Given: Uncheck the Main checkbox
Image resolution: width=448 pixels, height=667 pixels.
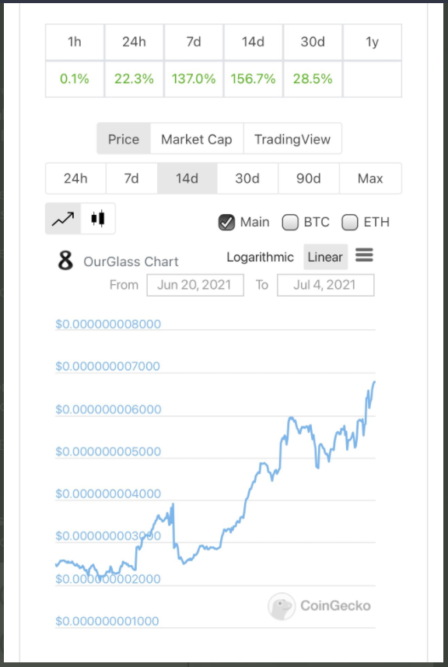Looking at the screenshot, I should [x=226, y=222].
